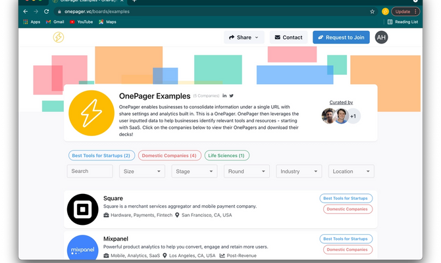Expand the Round dropdown
This screenshot has width=441, height=263.
point(247,171)
